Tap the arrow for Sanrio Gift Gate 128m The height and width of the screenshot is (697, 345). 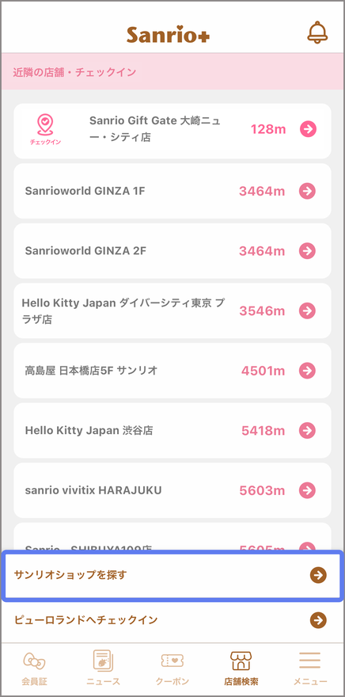tap(308, 129)
